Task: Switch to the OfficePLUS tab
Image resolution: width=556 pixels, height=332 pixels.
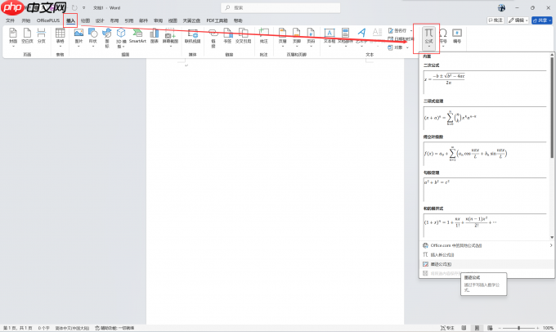Action: (x=48, y=20)
